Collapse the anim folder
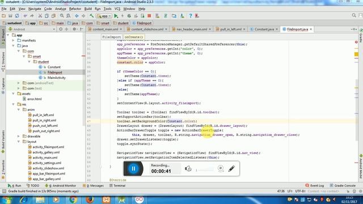Image resolution: width=363 pixels, height=204 pixels. [19, 109]
